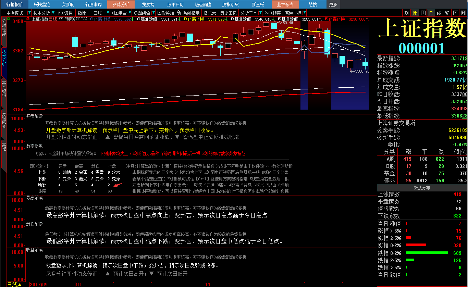Click the 指标 toolbar button
The width and height of the screenshot is (468, 287).
82,13
